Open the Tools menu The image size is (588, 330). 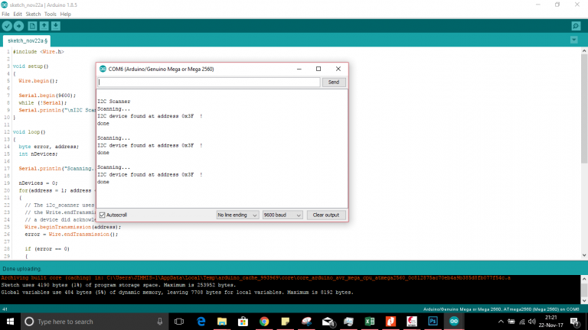tap(50, 15)
